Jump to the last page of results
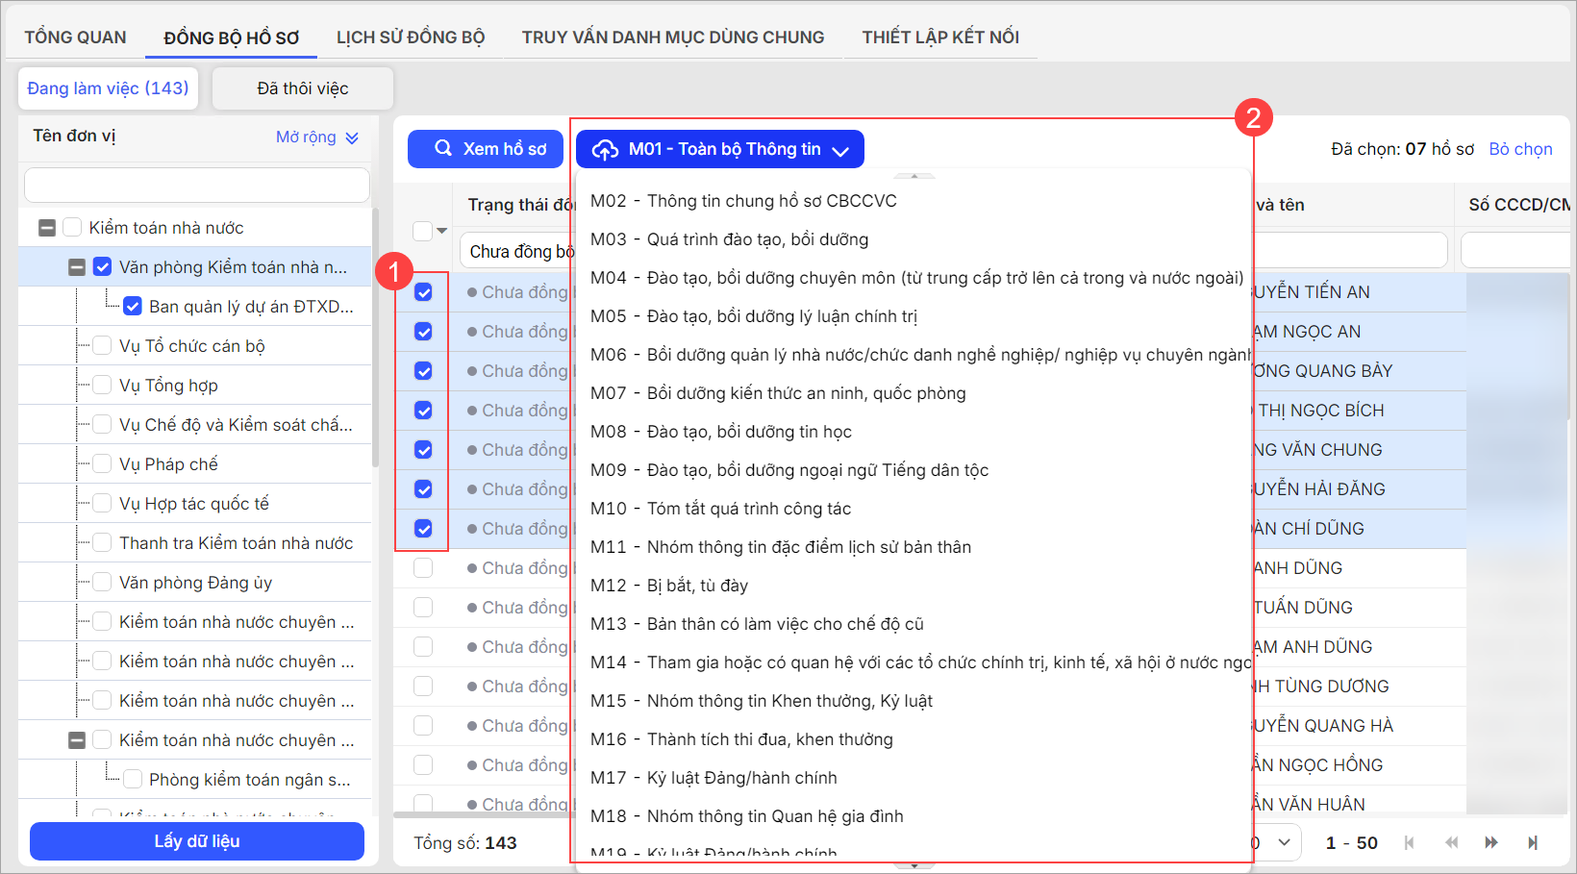 click(x=1532, y=842)
